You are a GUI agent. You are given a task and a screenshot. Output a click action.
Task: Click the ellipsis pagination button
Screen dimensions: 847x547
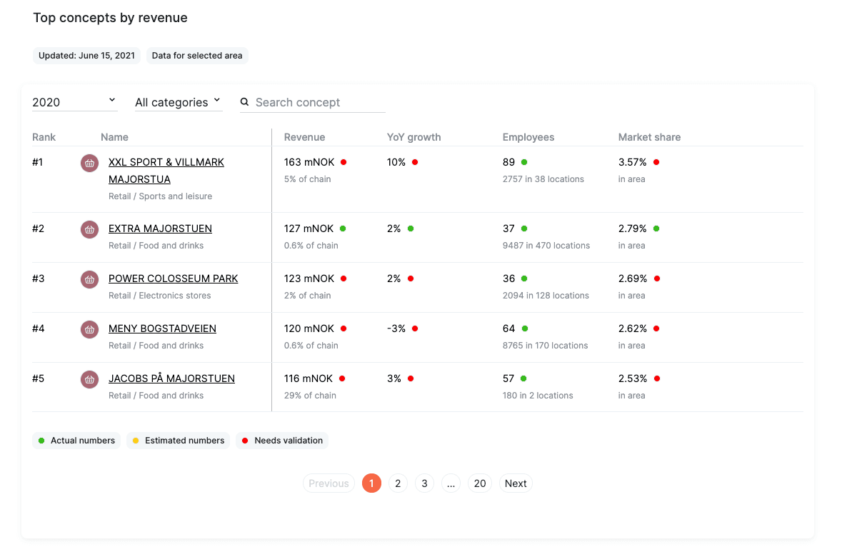coord(451,483)
